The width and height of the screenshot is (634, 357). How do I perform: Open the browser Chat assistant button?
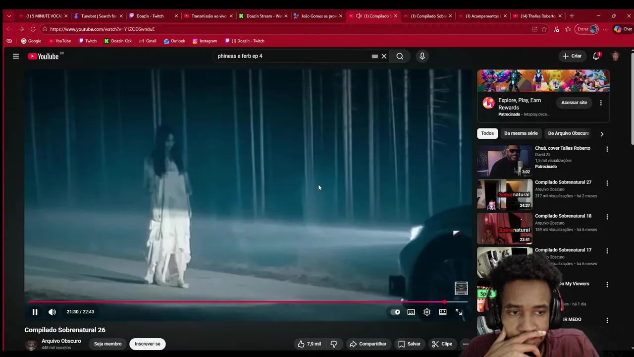point(623,29)
